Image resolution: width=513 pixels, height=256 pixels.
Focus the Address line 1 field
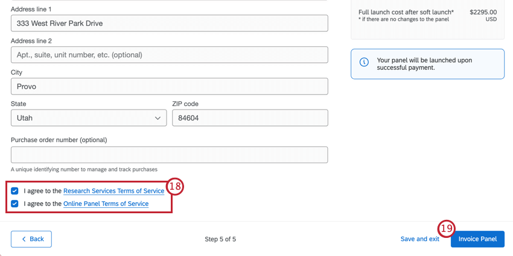tap(170, 23)
